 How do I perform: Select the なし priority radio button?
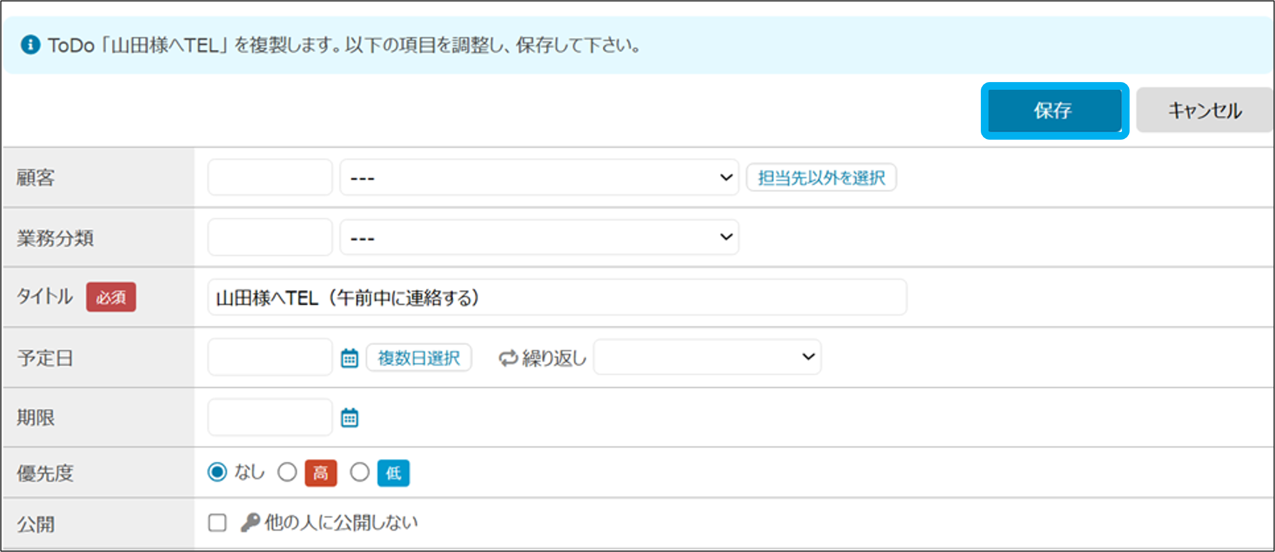(x=217, y=472)
